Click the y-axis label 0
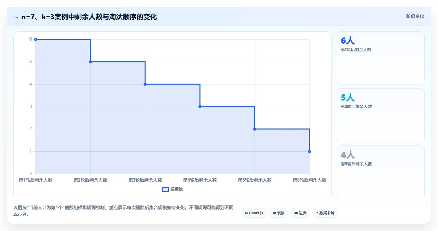 click(30, 174)
